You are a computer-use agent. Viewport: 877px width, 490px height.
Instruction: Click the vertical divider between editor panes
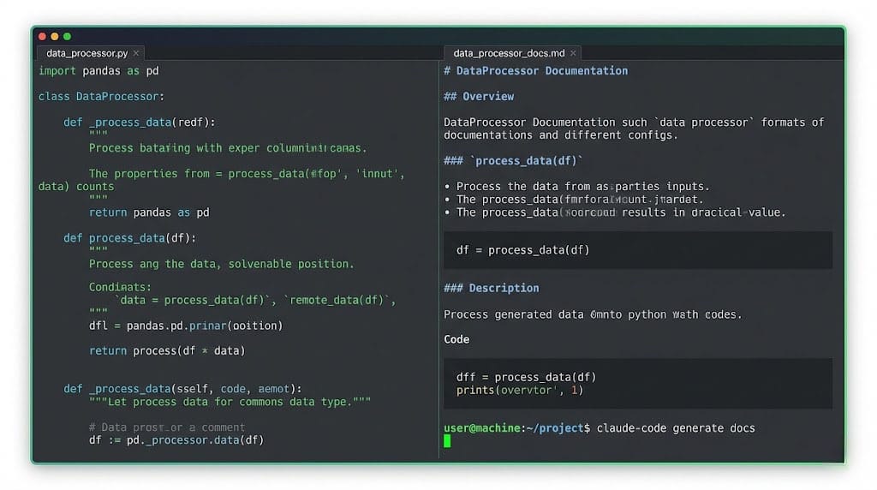click(438, 257)
